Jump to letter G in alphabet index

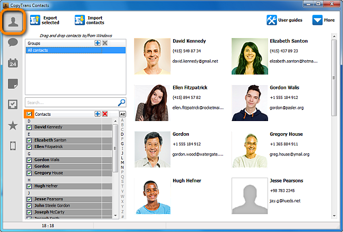(122, 144)
